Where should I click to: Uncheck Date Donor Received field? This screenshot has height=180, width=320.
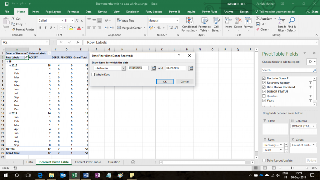(x=264, y=87)
